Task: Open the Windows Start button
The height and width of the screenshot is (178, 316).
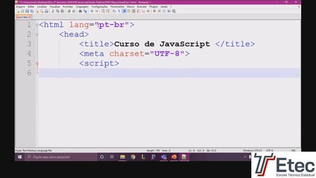Action: 20,157
